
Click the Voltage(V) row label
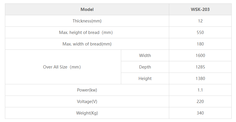click(87, 102)
